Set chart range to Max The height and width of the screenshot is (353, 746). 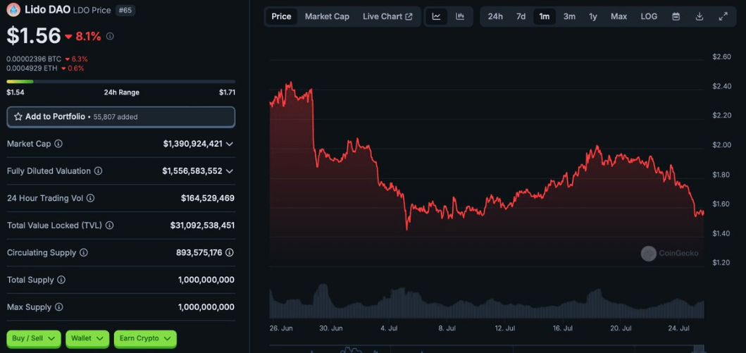[619, 17]
